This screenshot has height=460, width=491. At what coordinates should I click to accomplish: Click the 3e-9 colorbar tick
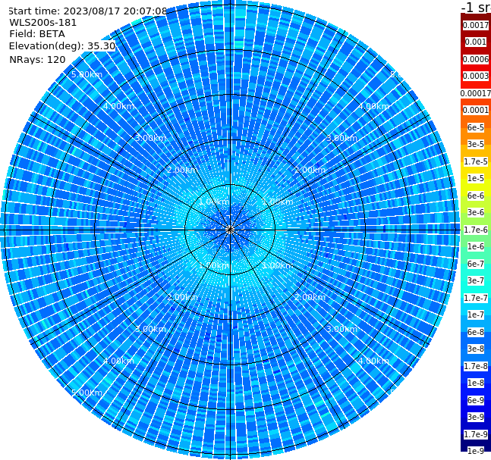476,417
